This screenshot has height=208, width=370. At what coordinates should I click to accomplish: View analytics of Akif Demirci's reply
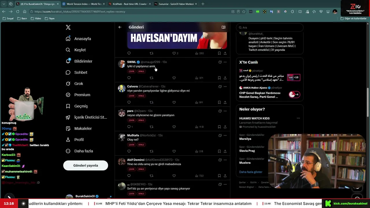[x=199, y=176]
